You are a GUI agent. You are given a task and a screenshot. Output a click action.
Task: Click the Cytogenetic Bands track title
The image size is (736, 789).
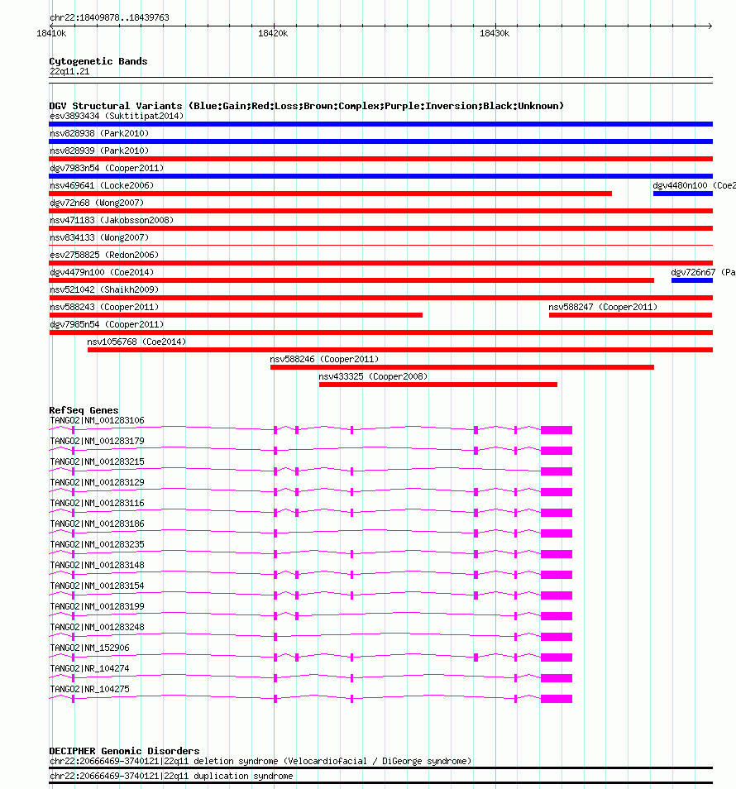point(98,61)
